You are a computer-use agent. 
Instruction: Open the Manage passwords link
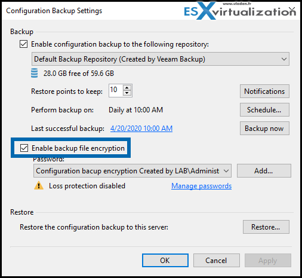(201, 186)
